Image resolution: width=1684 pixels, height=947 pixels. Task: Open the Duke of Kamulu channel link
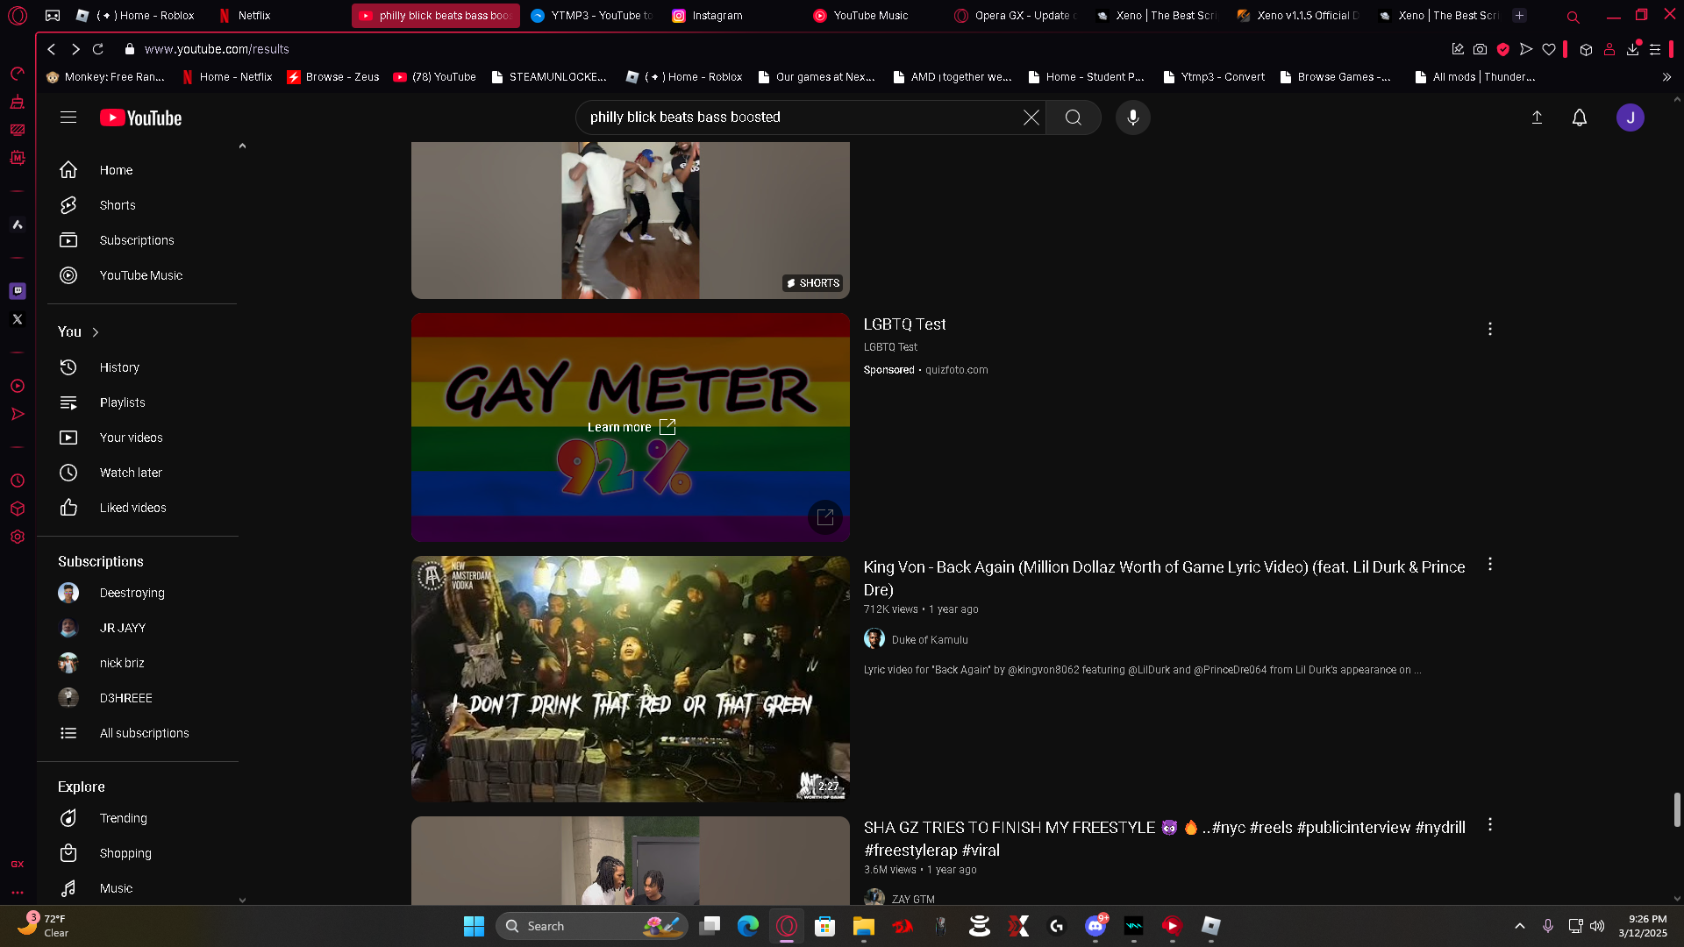[930, 640]
